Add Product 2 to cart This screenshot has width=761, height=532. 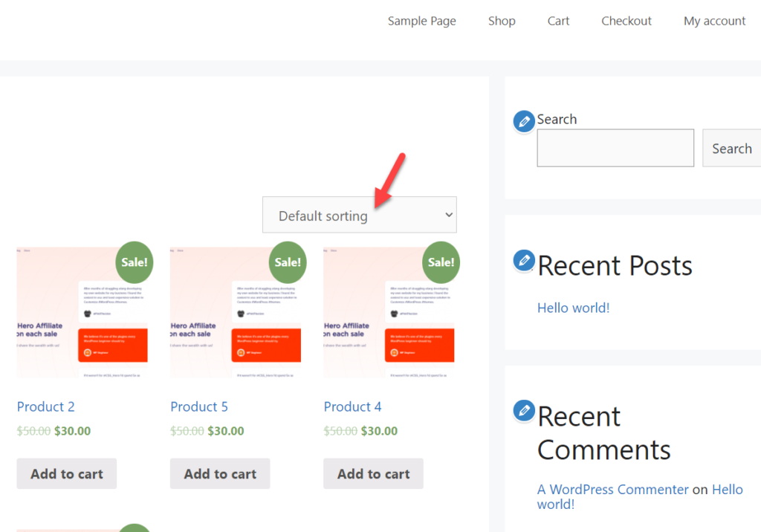pyautogui.click(x=66, y=474)
